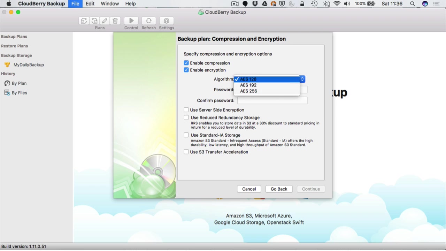Image resolution: width=446 pixels, height=251 pixels.
Task: Uncheck Enable encryption checkbox
Action: point(186,70)
